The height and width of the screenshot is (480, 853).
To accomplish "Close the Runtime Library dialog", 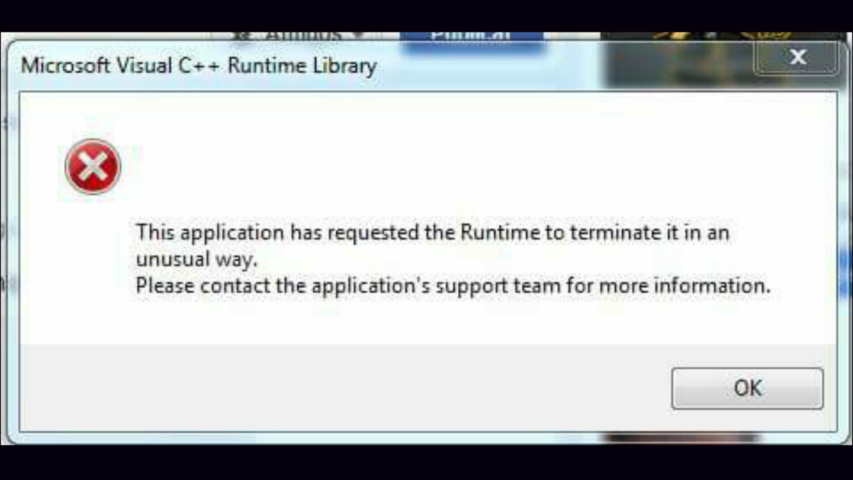I will [x=797, y=57].
